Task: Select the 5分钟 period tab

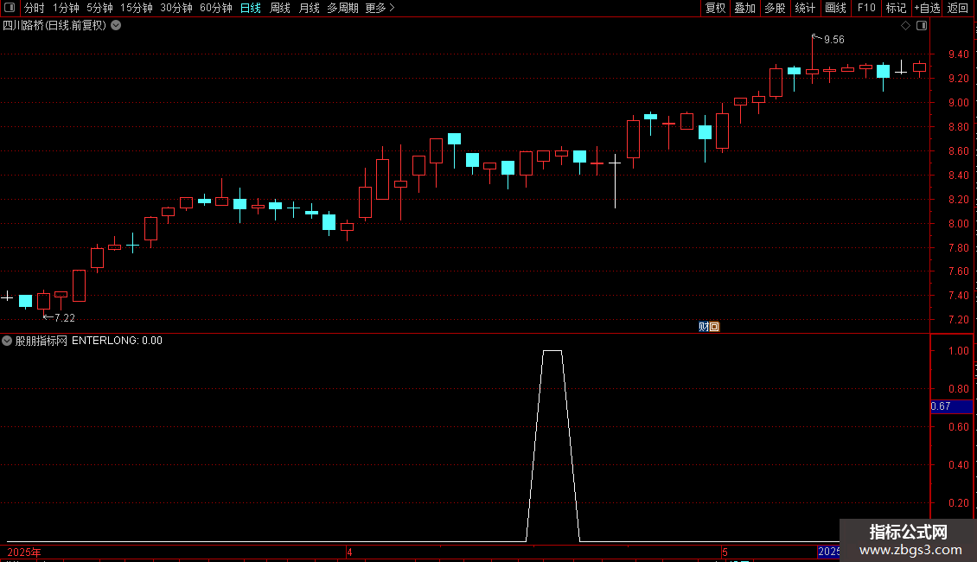Action: click(99, 8)
